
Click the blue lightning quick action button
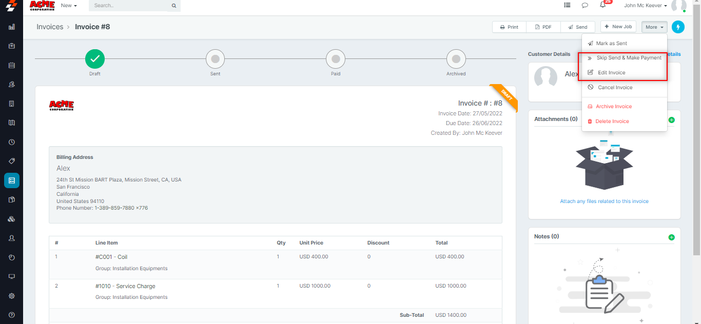point(678,27)
